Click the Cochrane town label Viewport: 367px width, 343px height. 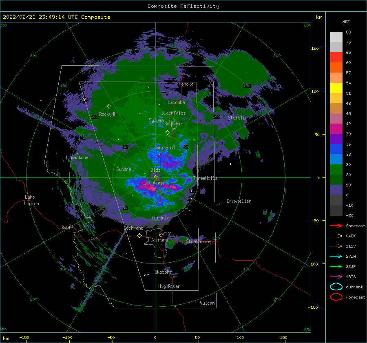133,228
